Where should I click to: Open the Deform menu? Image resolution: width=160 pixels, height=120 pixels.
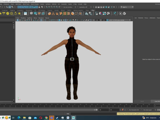[54, 4]
